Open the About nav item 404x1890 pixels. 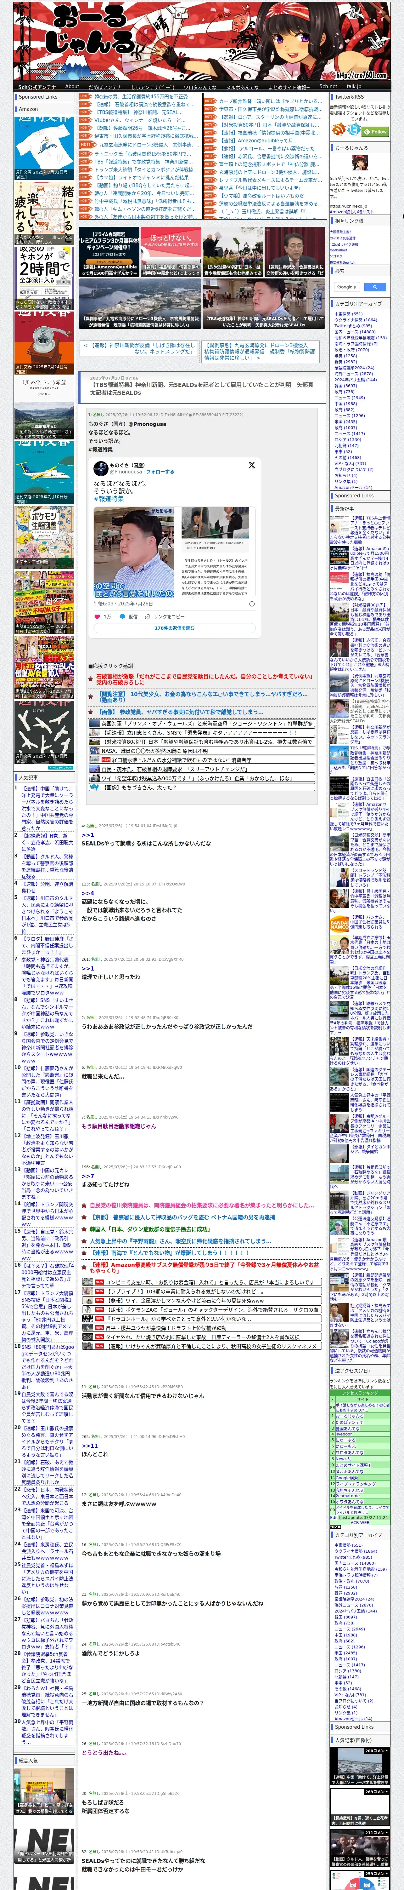point(72,87)
